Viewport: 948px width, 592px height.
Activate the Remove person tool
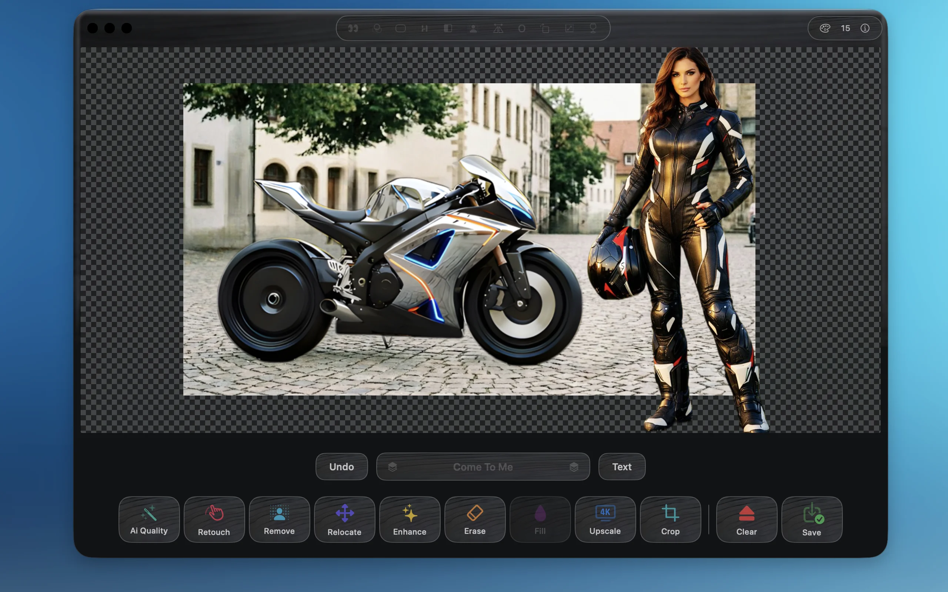tap(279, 519)
